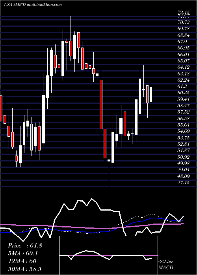197x275 pixels.
Task: Click the 54.69 price axis label
Action: (x=184, y=131)
